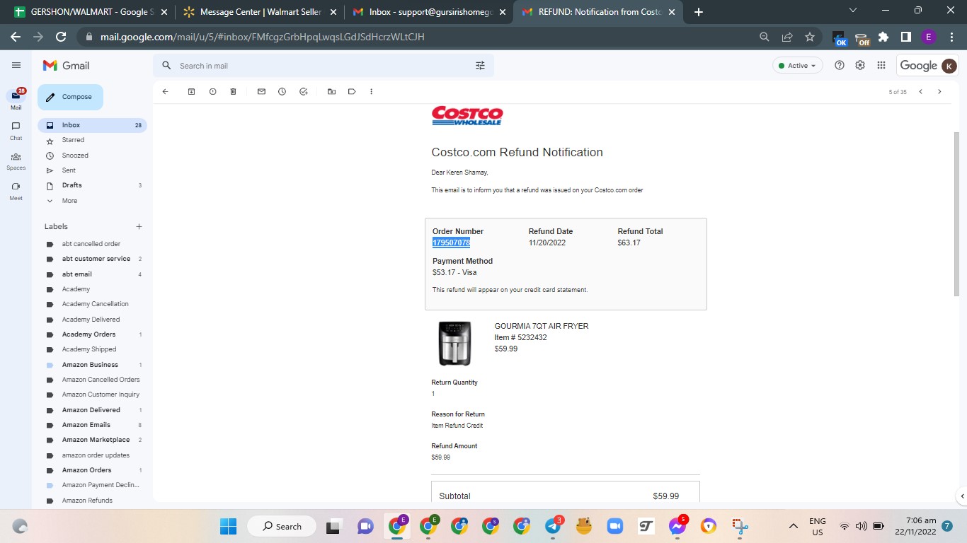Search in mail field
The height and width of the screenshot is (543, 967).
coord(322,66)
